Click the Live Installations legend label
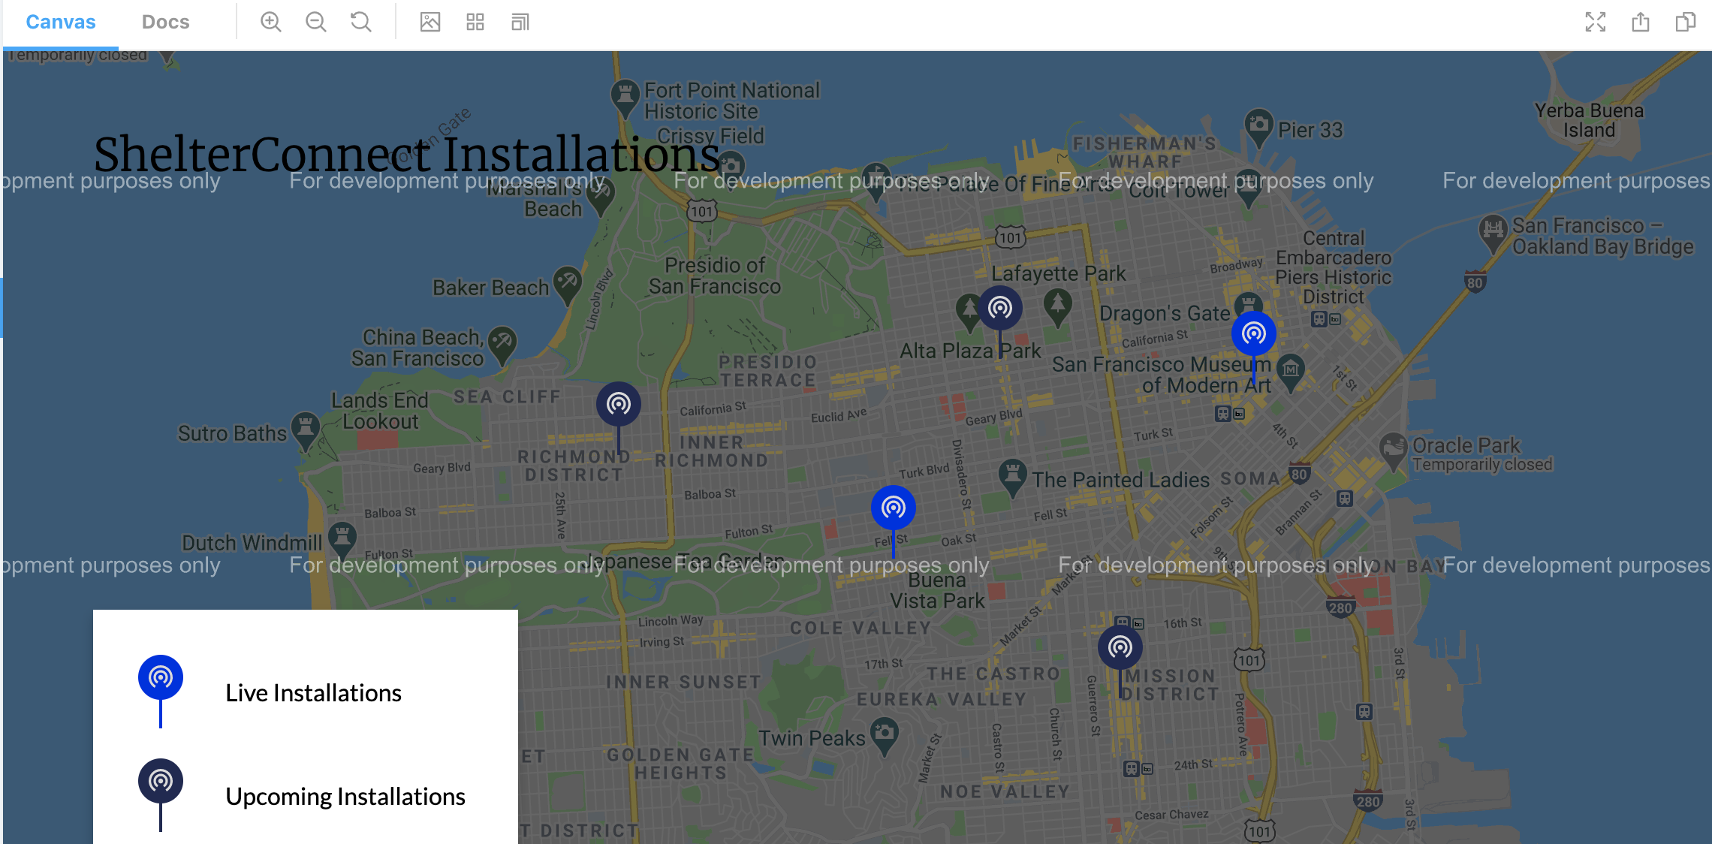This screenshot has height=844, width=1712. pos(313,692)
